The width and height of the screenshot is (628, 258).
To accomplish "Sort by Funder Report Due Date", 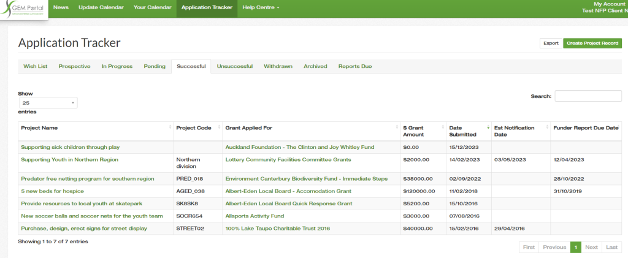I will [586, 128].
